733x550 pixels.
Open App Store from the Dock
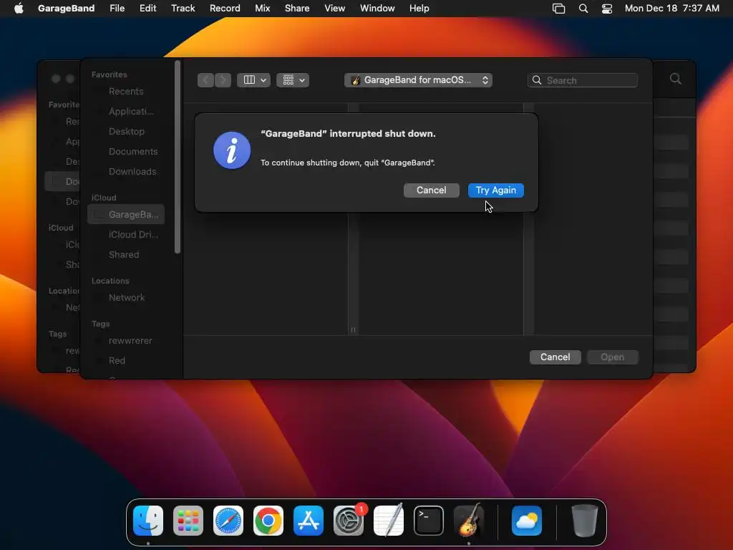308,521
